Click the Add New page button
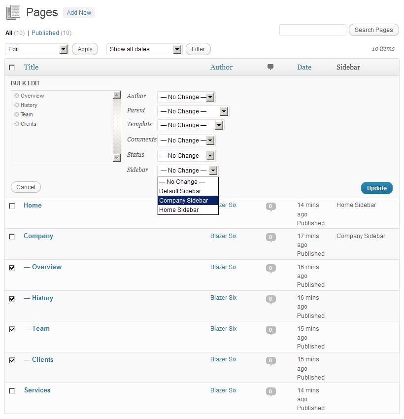The image size is (404, 419). point(79,12)
